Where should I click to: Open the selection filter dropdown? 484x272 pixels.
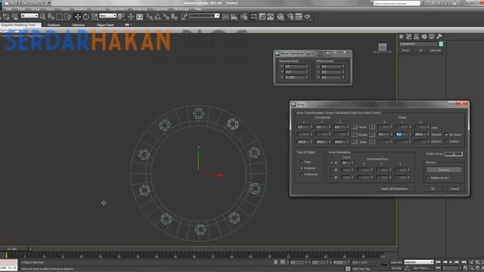(29, 16)
